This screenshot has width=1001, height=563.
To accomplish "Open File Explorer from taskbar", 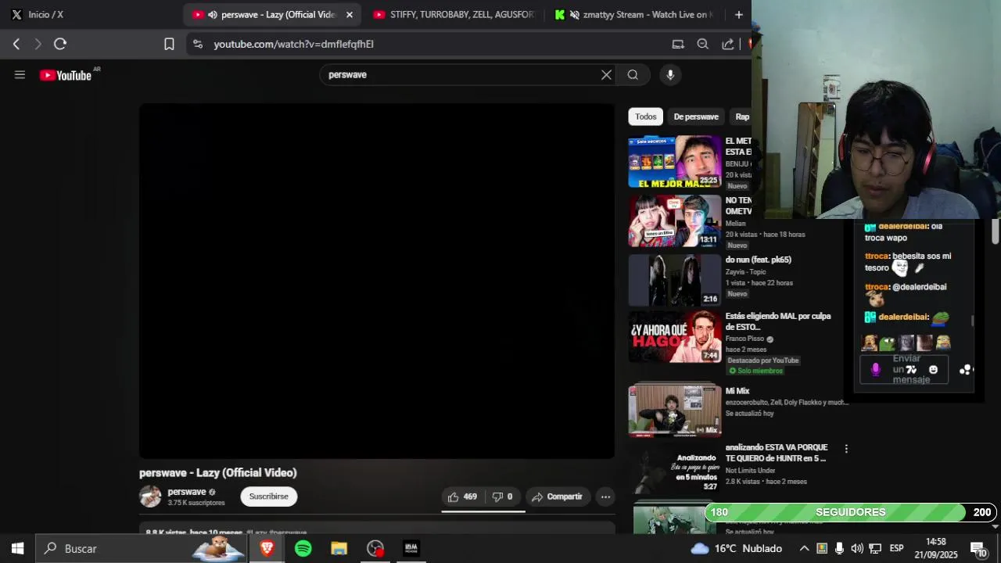I will pyautogui.click(x=339, y=549).
